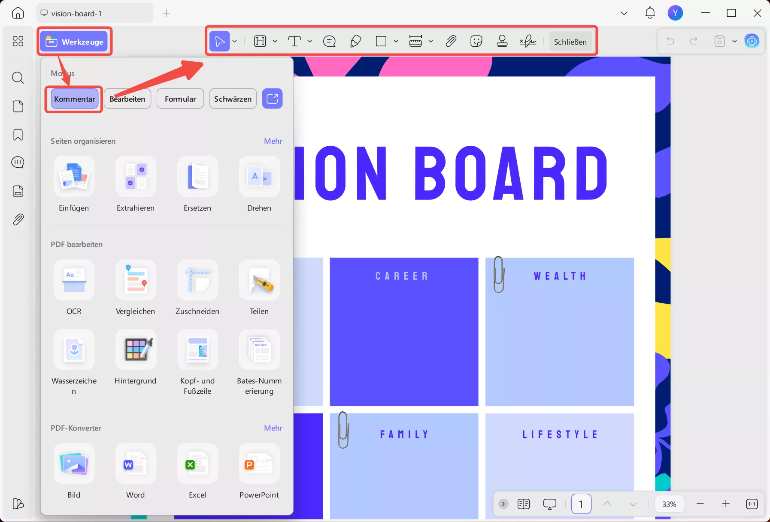770x522 pixels.
Task: Click the page number input field
Action: (x=581, y=504)
